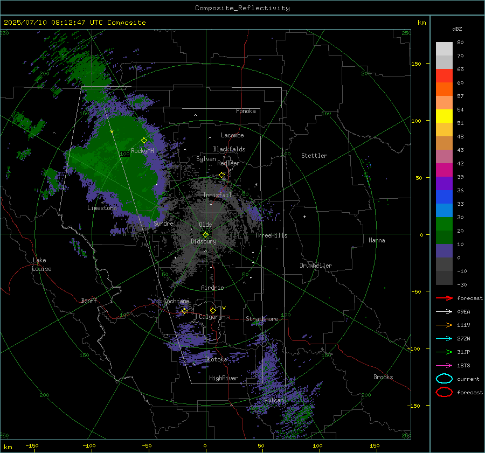Click the Hanna town label
485x453 pixels.
377,240
